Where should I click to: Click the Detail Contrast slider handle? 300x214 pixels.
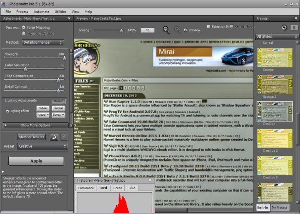tap(58, 91)
